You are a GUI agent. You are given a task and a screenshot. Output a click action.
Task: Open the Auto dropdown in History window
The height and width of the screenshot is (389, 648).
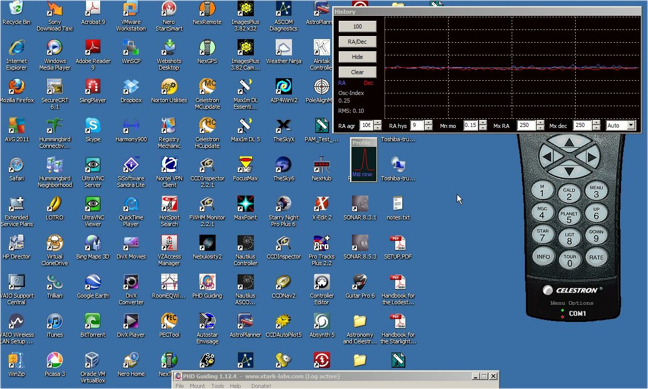(x=631, y=125)
